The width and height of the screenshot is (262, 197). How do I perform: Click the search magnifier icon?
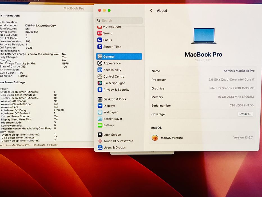click(x=99, y=21)
